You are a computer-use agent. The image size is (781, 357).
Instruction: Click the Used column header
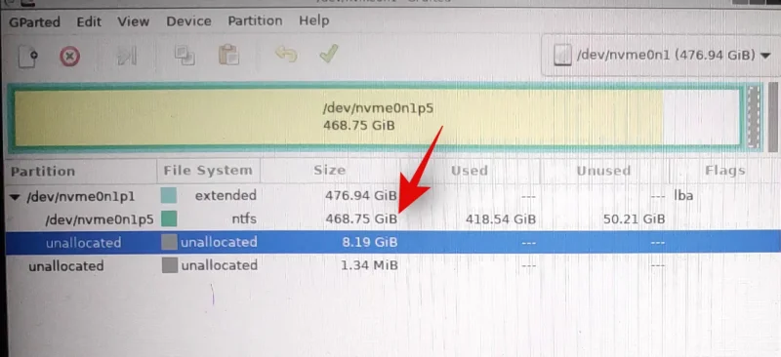(x=470, y=171)
